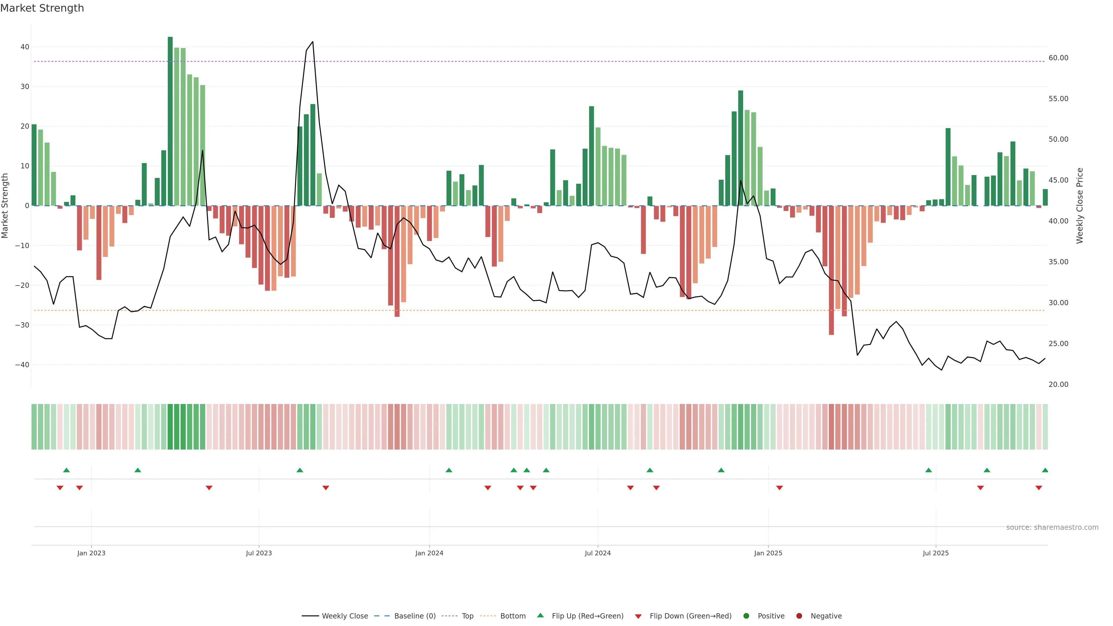This screenshot has width=1113, height=626.
Task: Click the Jan 2024 x-axis label
Action: [x=429, y=553]
